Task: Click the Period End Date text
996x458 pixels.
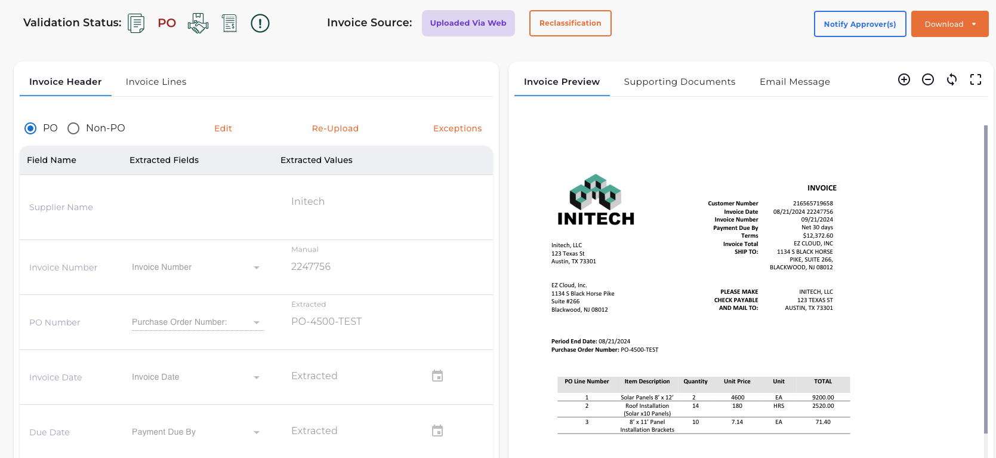Action: [591, 342]
